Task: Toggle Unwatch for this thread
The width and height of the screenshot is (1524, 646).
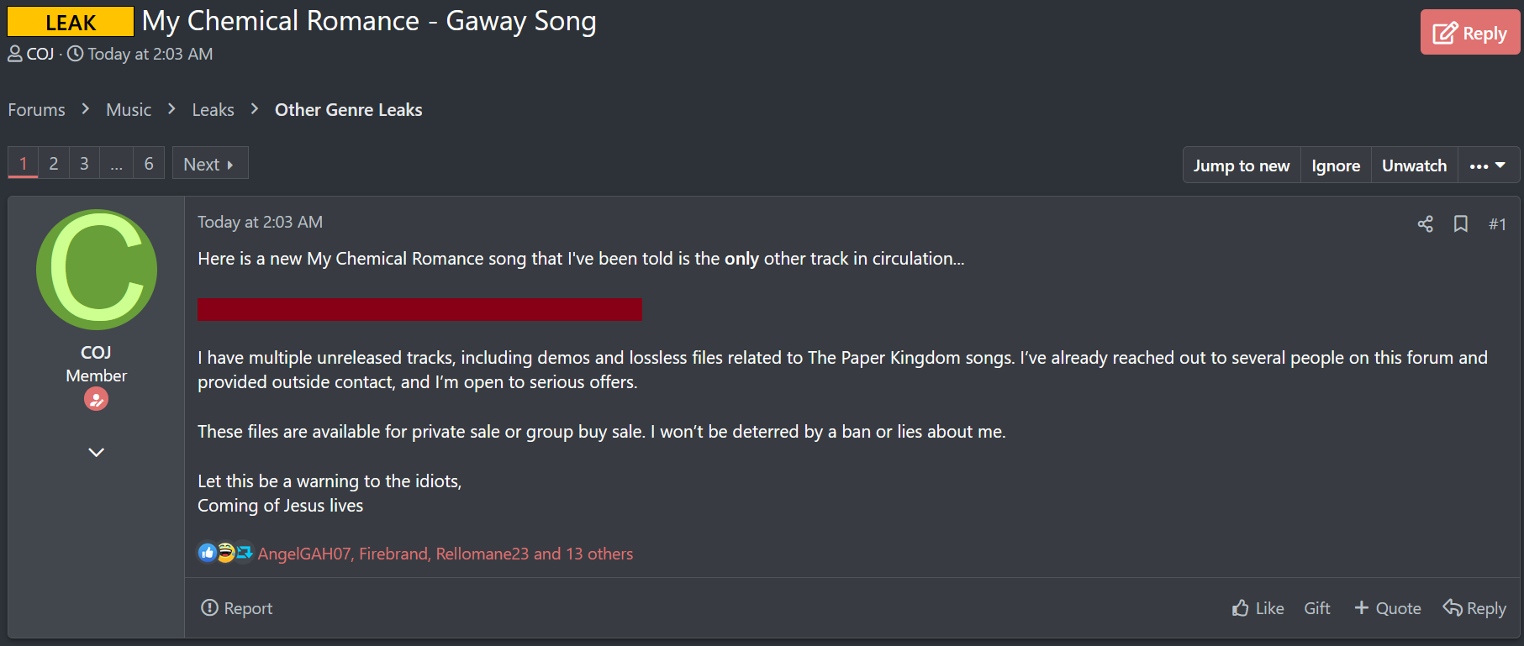Action: click(1414, 165)
